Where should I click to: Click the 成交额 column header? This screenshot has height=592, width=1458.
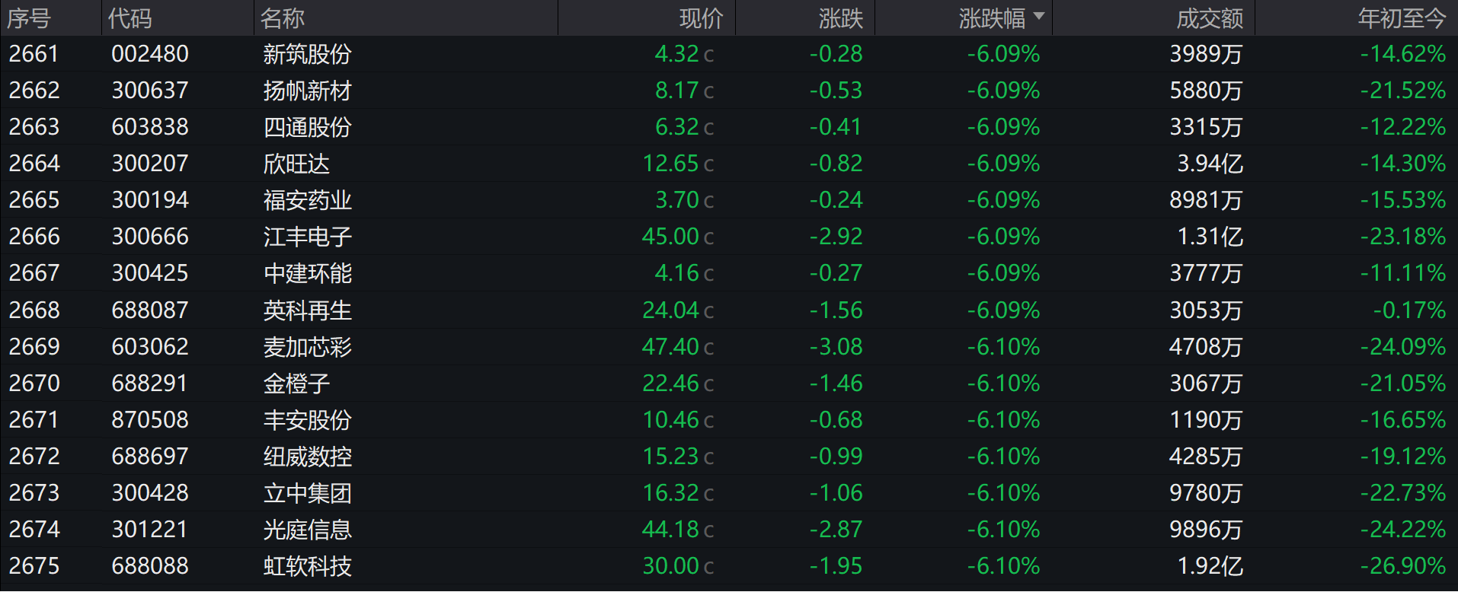1210,18
